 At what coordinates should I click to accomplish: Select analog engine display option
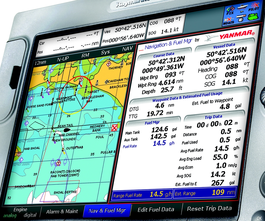pyautogui.click(x=10, y=216)
